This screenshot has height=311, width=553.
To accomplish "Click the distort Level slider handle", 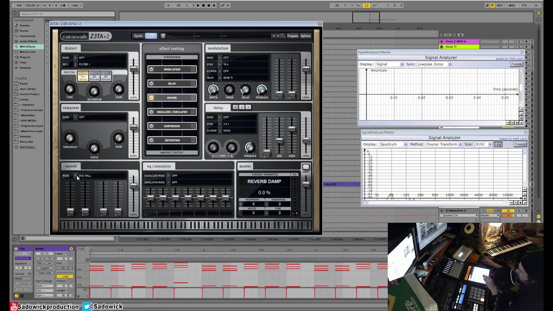I will pos(134,69).
